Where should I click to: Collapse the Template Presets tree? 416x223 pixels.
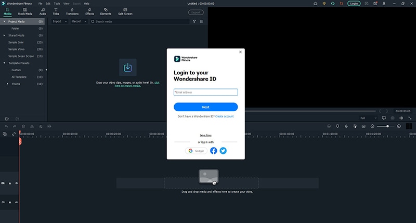coord(4,63)
